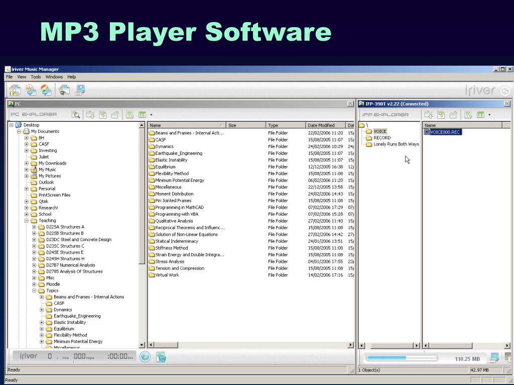Create a new folder from PC Explorer toolbar
514x385 pixels.
pos(115,115)
